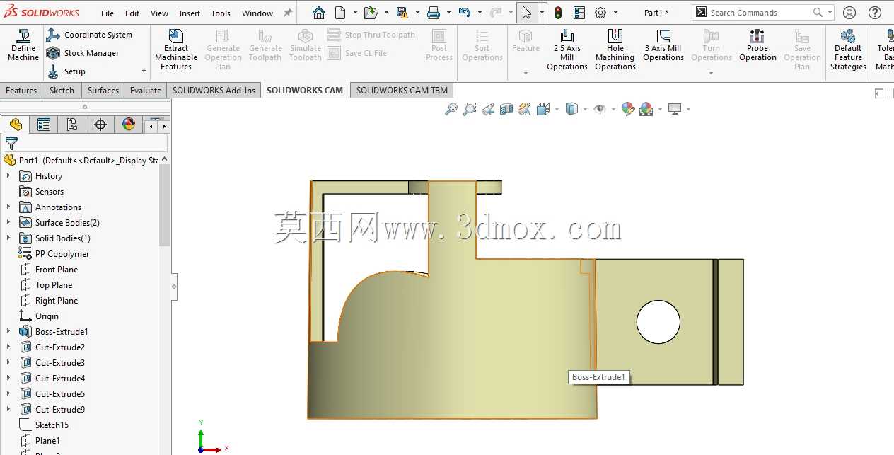Click the Search Commands input field
This screenshot has width=894, height=455.
(x=760, y=13)
